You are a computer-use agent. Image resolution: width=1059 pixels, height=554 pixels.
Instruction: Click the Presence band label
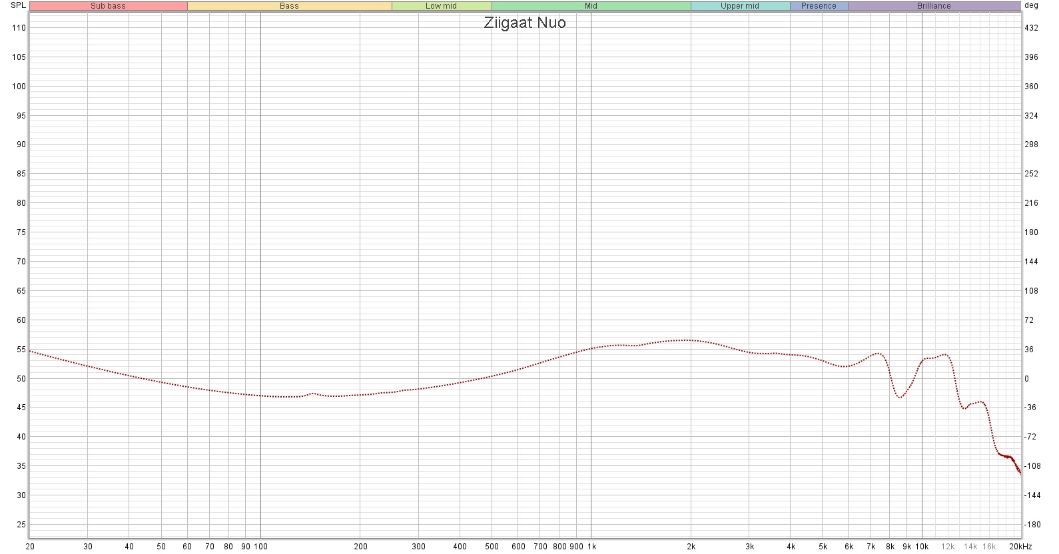(819, 6)
